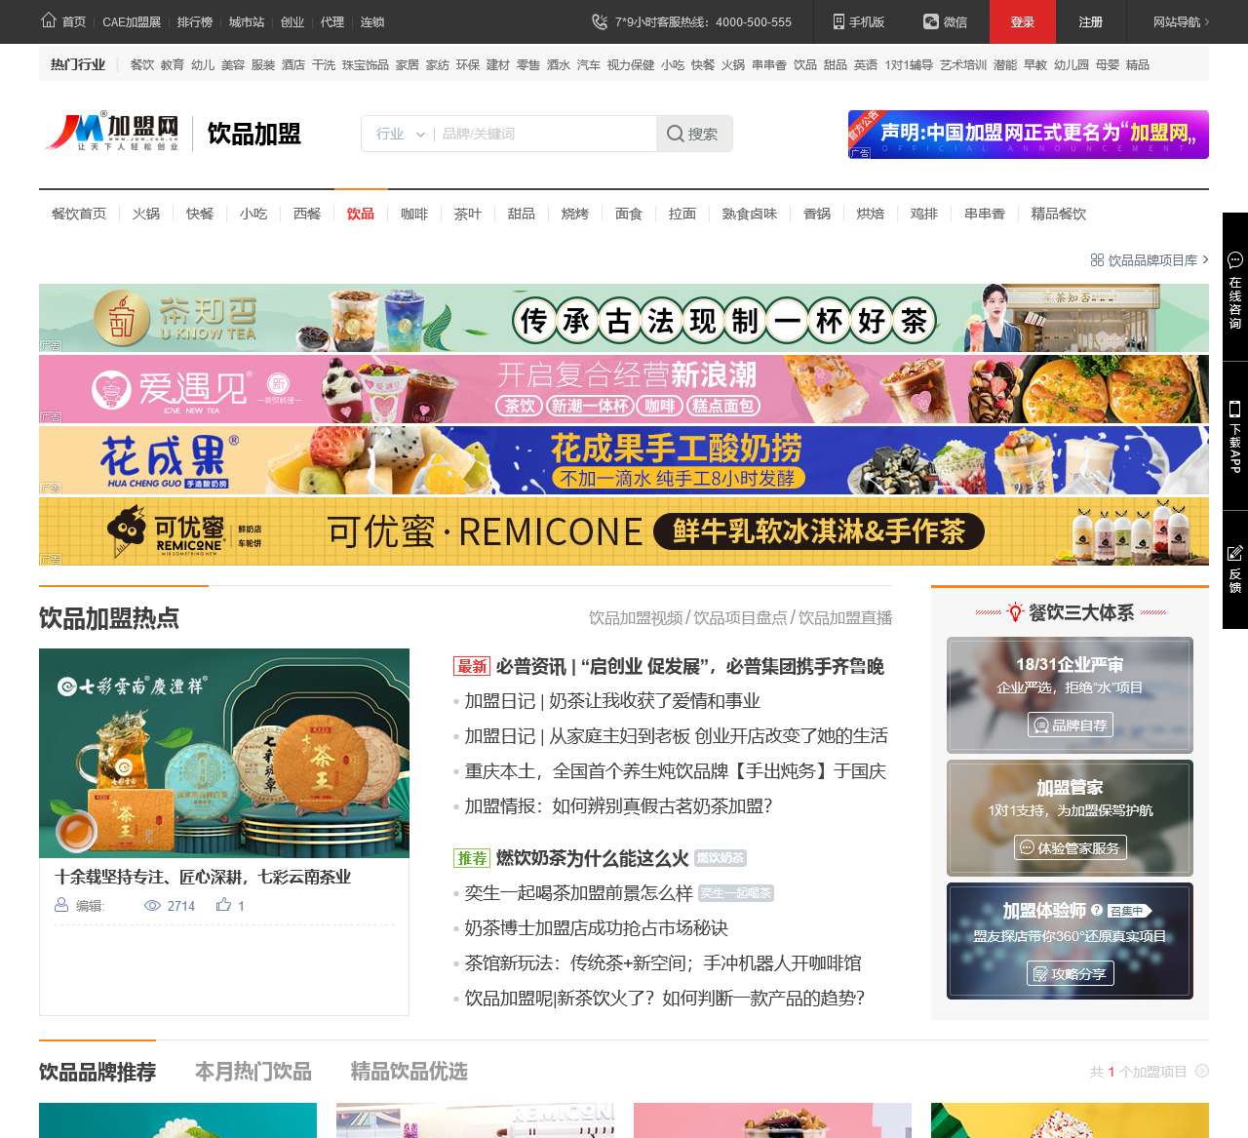Open 饮品加盟视频 link

pyautogui.click(x=636, y=617)
